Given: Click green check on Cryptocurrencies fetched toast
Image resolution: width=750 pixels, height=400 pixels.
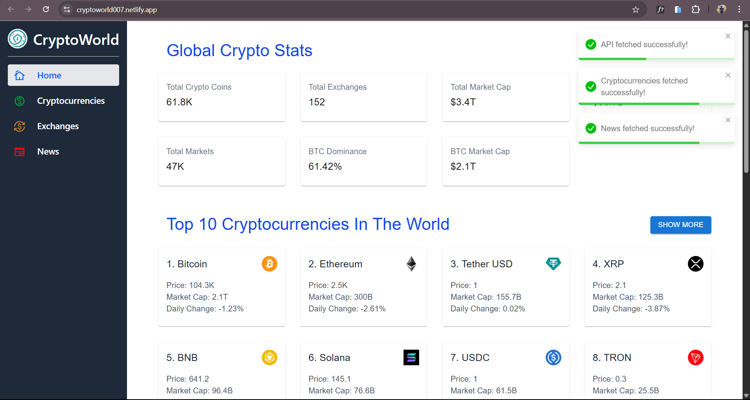Looking at the screenshot, I should coord(591,87).
